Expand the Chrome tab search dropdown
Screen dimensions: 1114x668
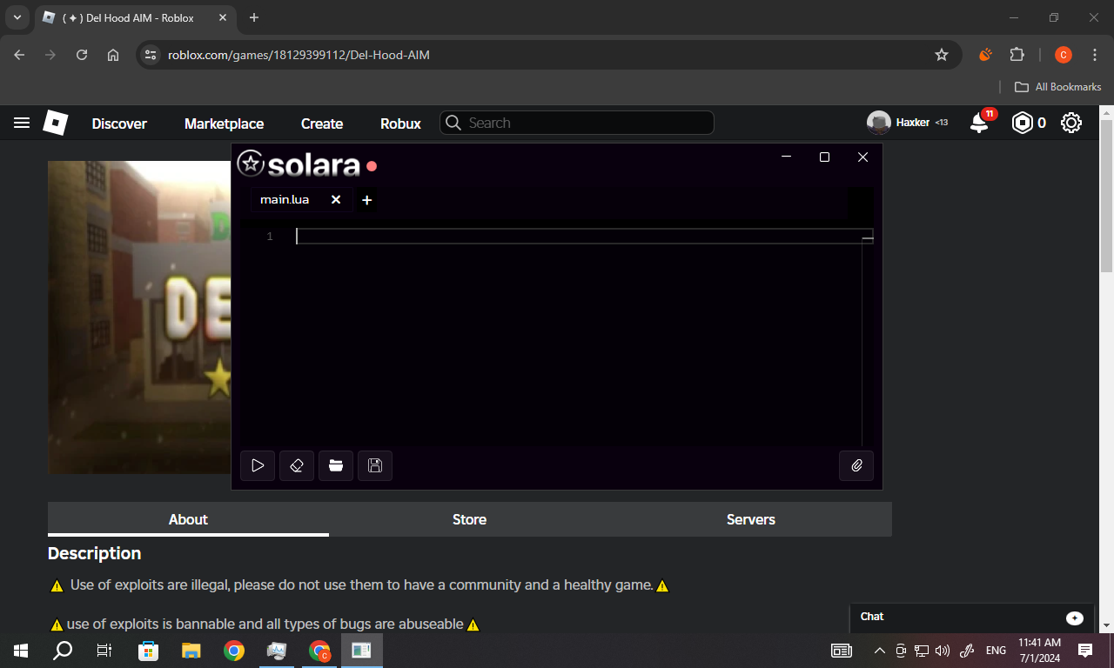(x=17, y=17)
